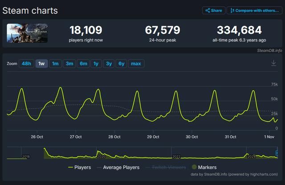Click the 28 Oct axis label

pyautogui.click(x=114, y=137)
